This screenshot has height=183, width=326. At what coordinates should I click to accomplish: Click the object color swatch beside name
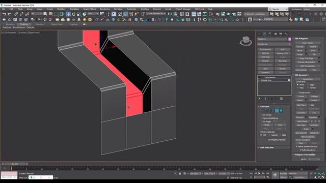click(x=290, y=39)
